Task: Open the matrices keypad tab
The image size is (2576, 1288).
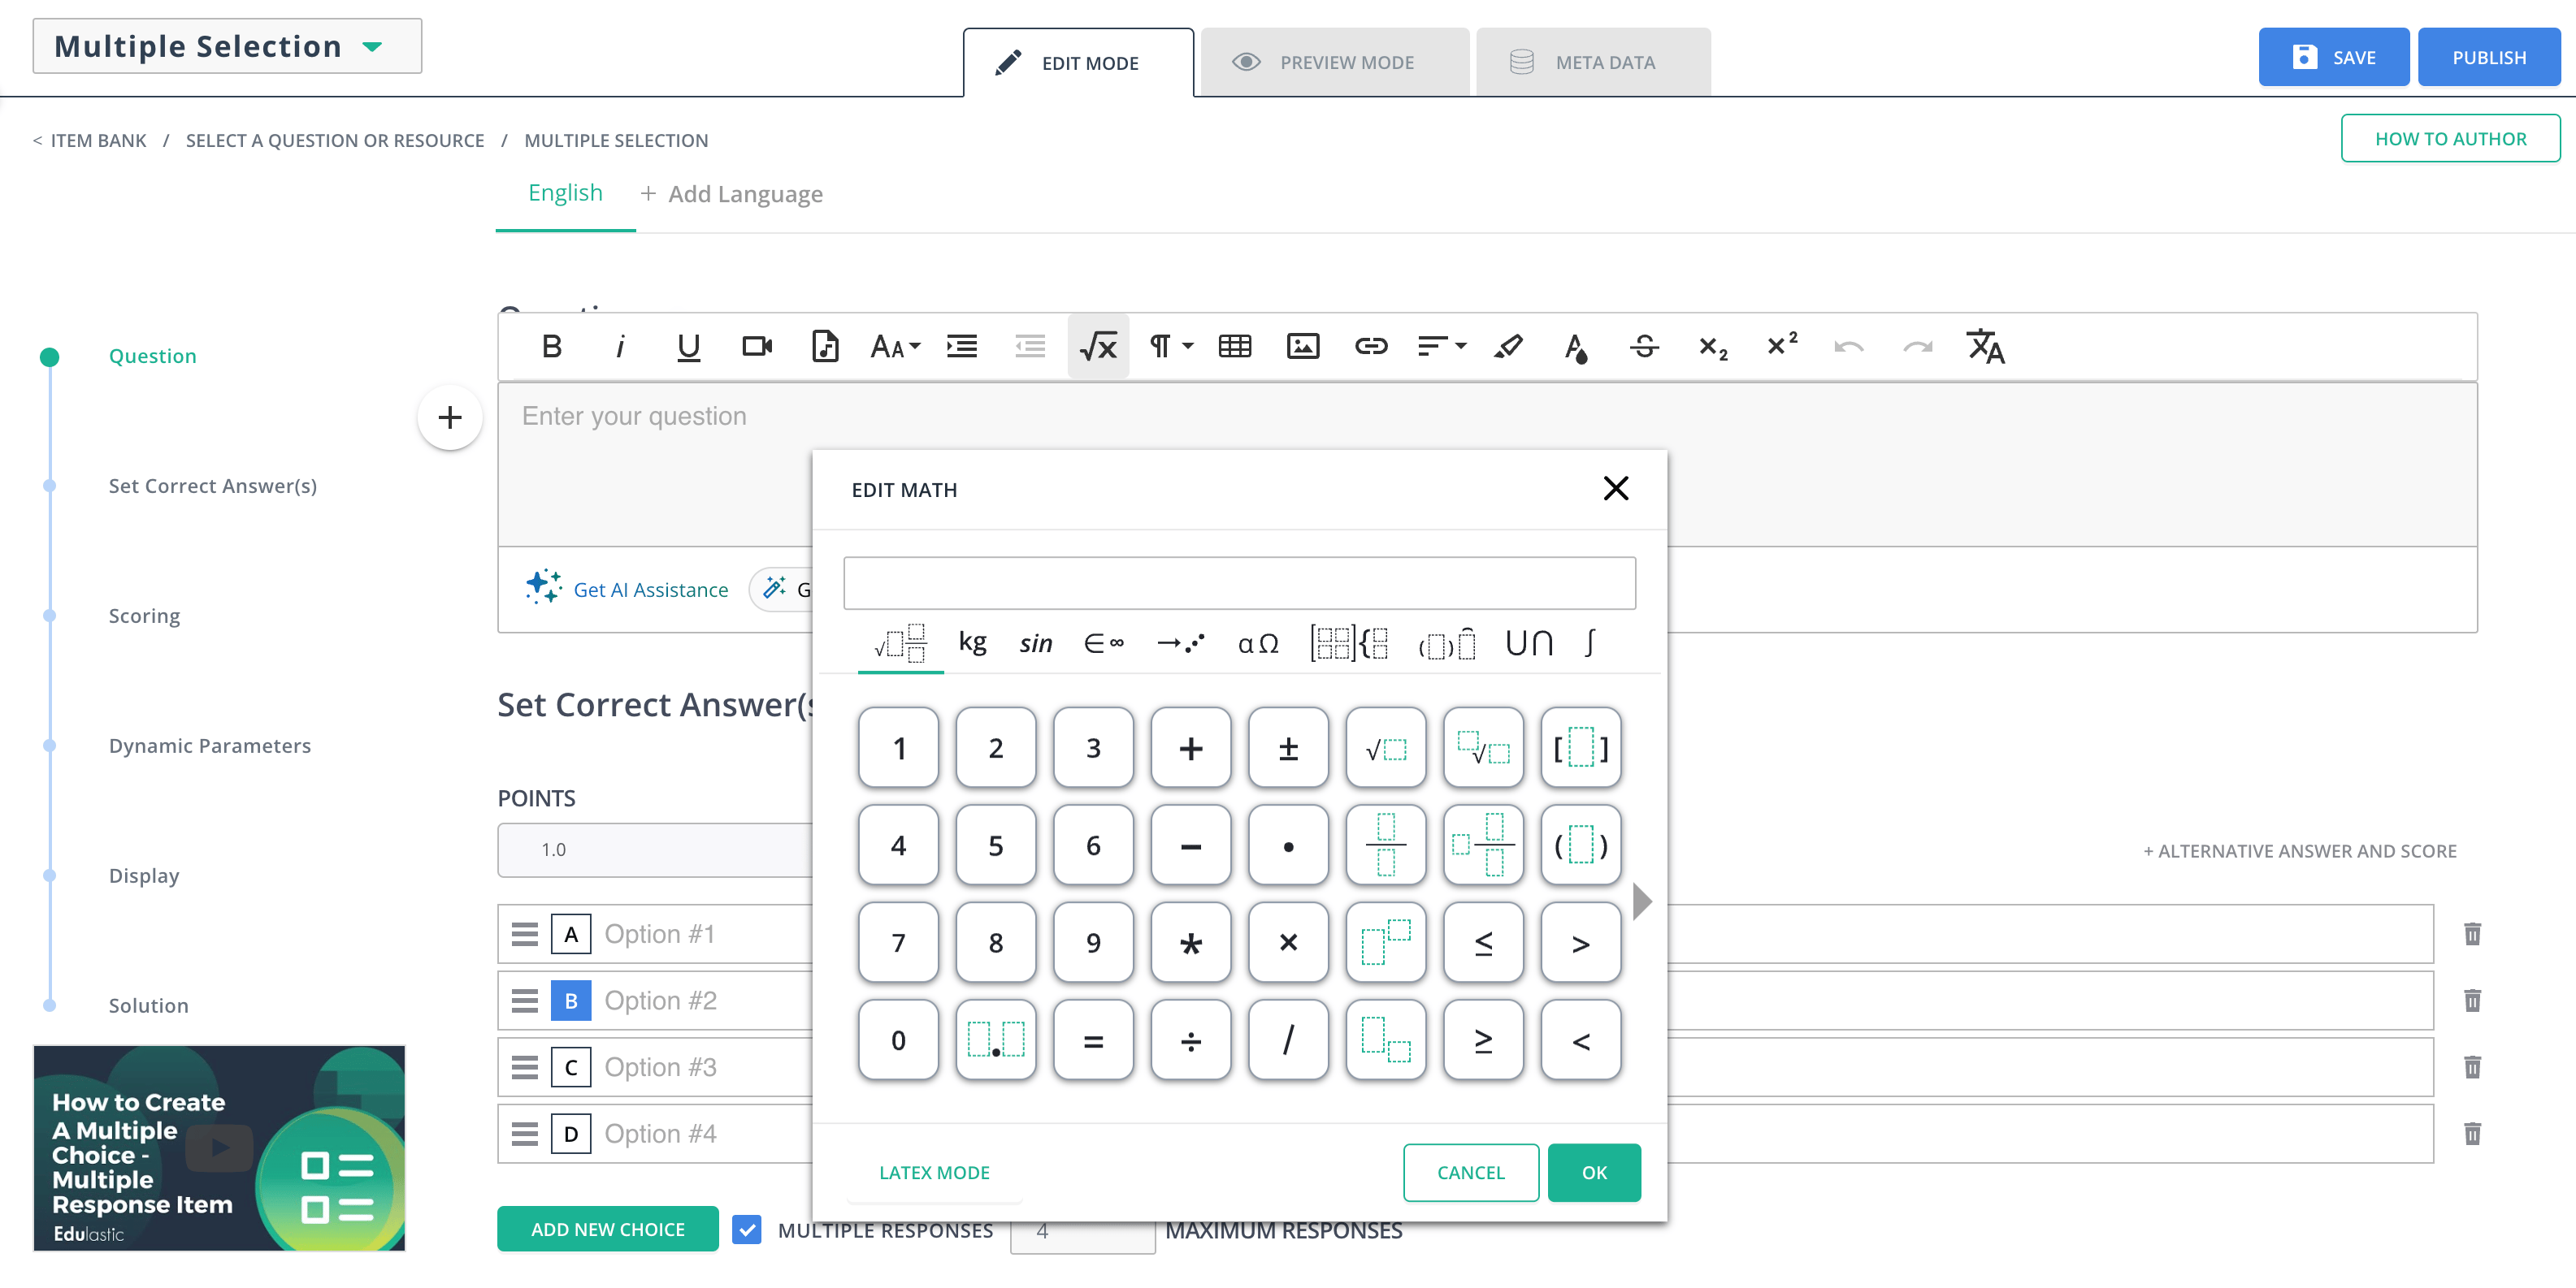Action: [1349, 643]
